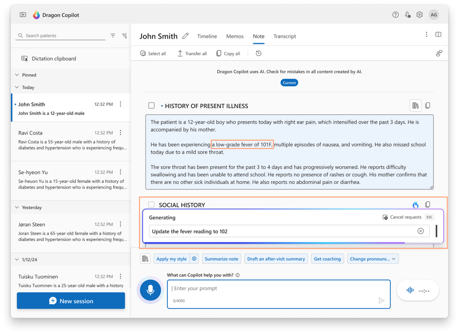The width and height of the screenshot is (459, 334).
Task: Open microphone settings icon in header
Action: [x=408, y=15]
